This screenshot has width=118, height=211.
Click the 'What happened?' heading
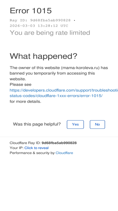click(43, 56)
